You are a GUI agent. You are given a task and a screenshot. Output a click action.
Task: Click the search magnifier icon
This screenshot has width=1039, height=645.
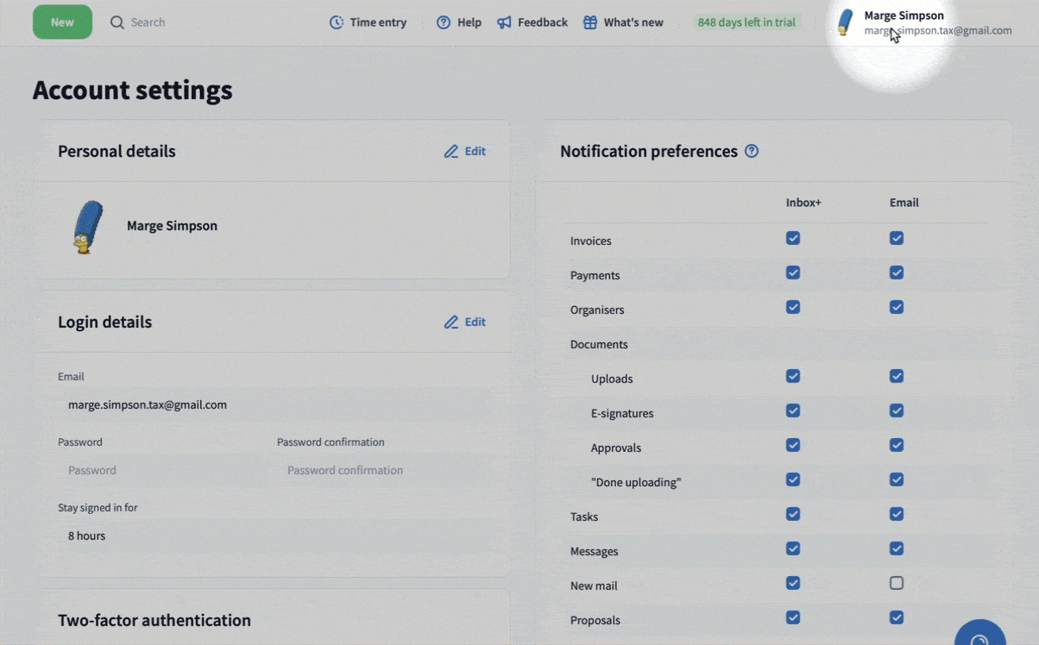pos(117,22)
